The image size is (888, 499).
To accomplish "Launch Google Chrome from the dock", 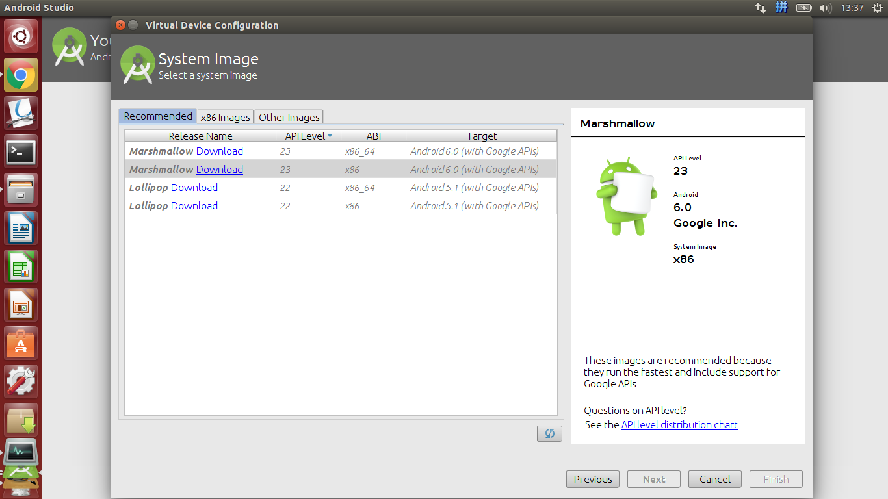I will tap(21, 75).
